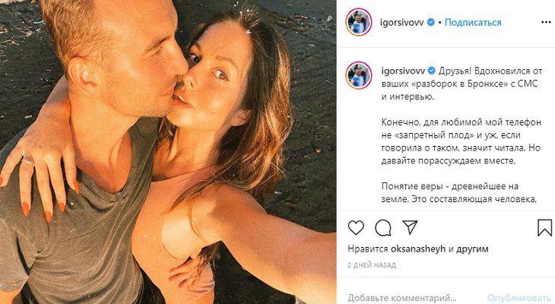Click the igorsivovv avatar in the header
This screenshot has width=555, height=304.
[x=359, y=22]
